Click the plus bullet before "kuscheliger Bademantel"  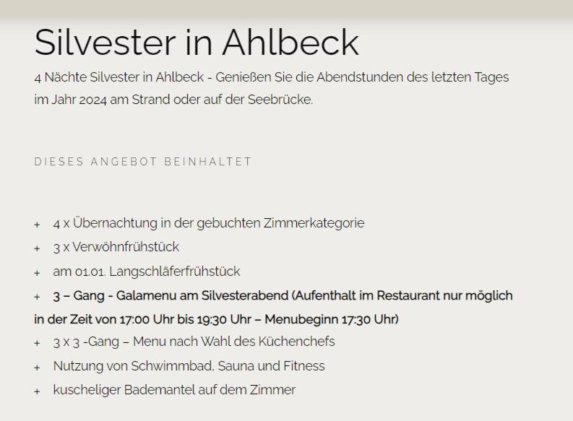pos(37,391)
